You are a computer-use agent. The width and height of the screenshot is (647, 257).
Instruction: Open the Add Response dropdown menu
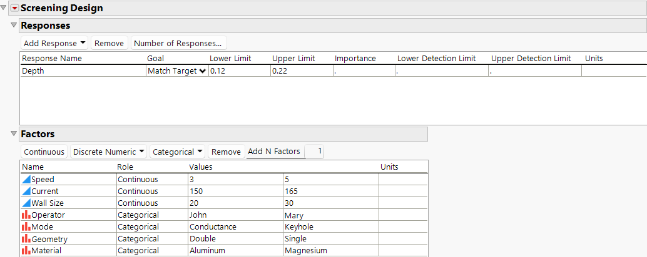click(54, 43)
